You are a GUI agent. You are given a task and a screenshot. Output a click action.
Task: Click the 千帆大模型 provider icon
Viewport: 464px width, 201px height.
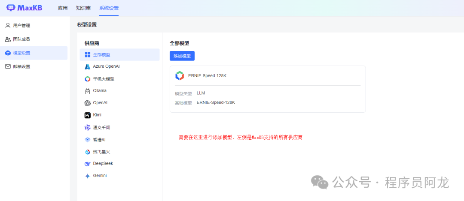coord(88,79)
